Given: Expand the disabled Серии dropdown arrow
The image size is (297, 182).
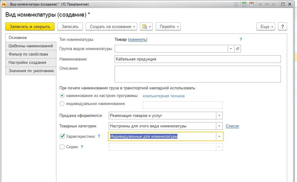Looking at the screenshot, I should point(219,147).
